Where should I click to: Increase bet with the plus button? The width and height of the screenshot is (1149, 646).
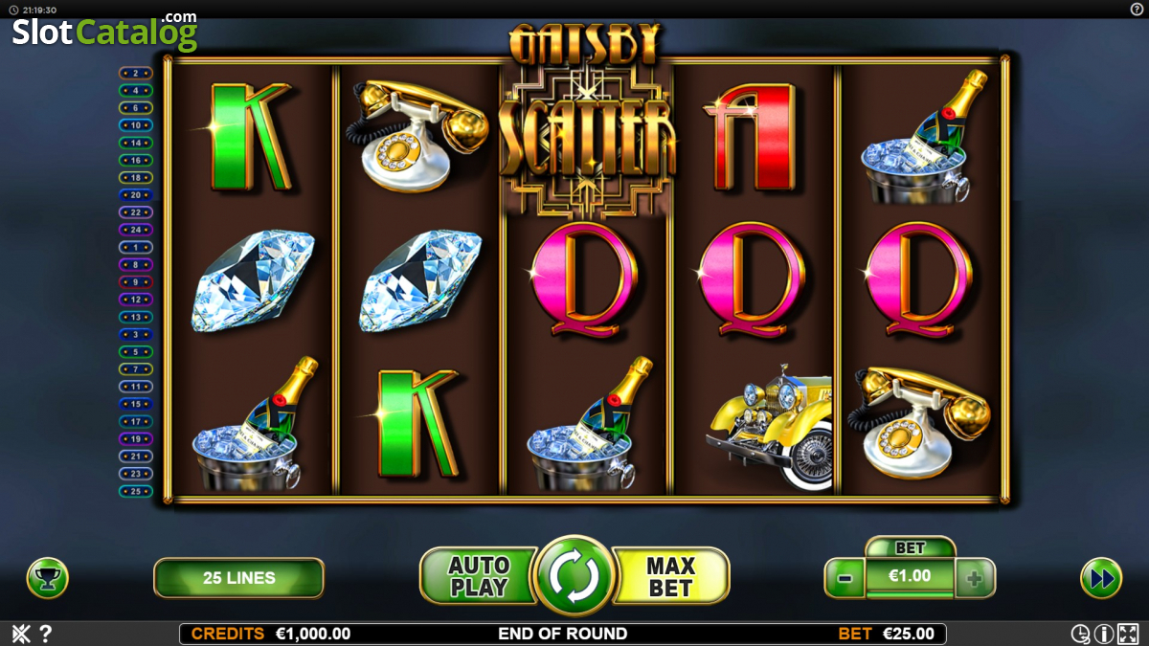click(x=975, y=578)
